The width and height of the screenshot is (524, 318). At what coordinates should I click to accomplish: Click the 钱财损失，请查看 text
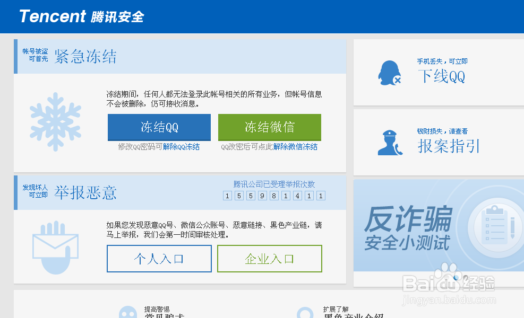pos(442,131)
